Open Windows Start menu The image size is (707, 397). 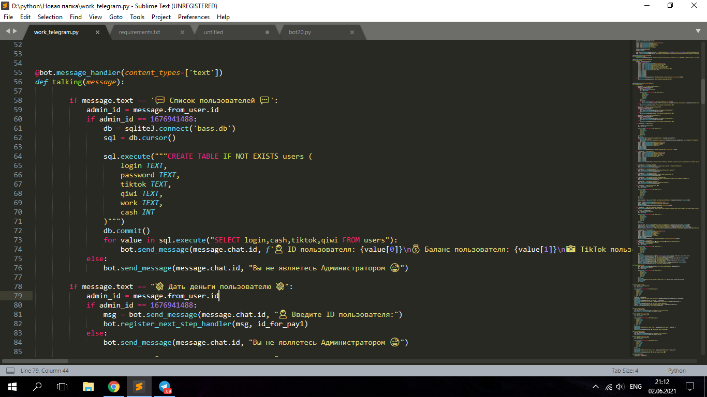[x=12, y=387]
